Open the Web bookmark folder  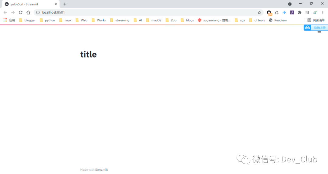coord(81,20)
